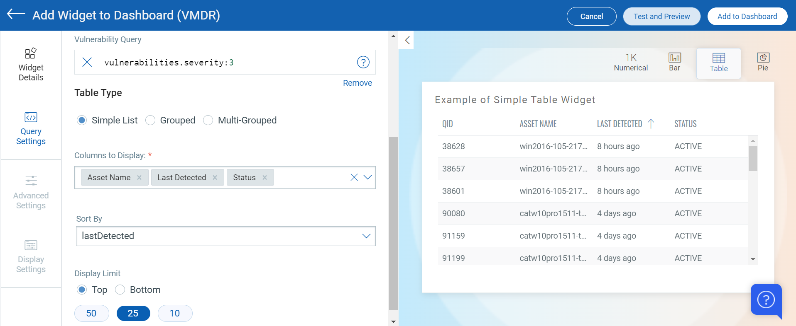Clear the vulnerability query with X icon
Image resolution: width=796 pixels, height=326 pixels.
pos(87,62)
